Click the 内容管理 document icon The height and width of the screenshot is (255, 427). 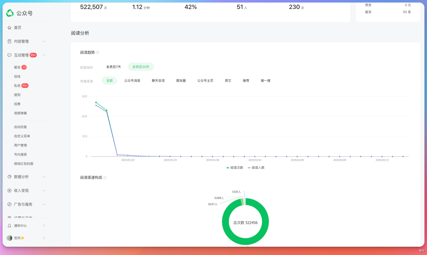(9, 41)
